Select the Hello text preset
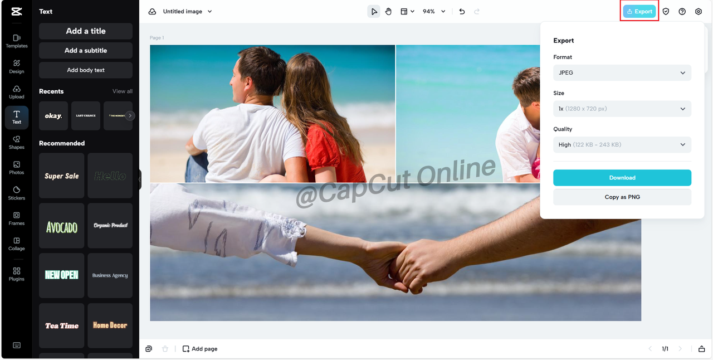 pos(110,176)
